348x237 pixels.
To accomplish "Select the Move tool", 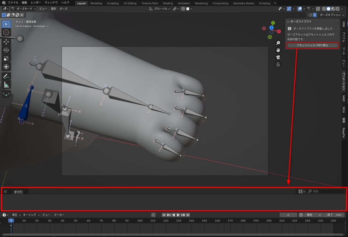I will pyautogui.click(x=6, y=41).
